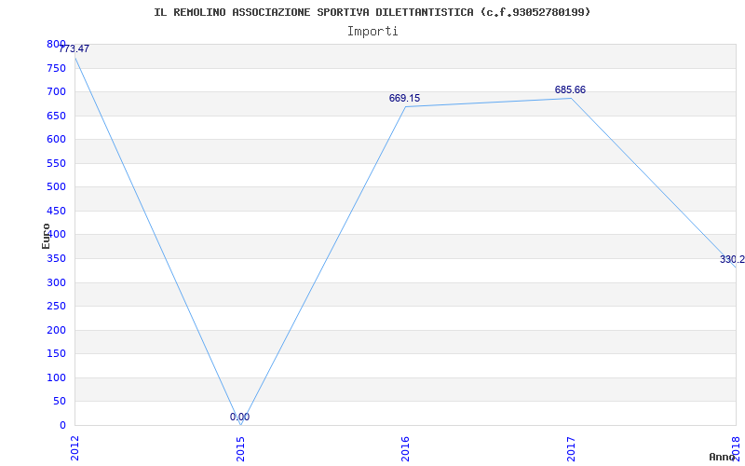This screenshot has height=466, width=745.
Task: Click the 2018 x-axis label
Action: pyautogui.click(x=736, y=448)
